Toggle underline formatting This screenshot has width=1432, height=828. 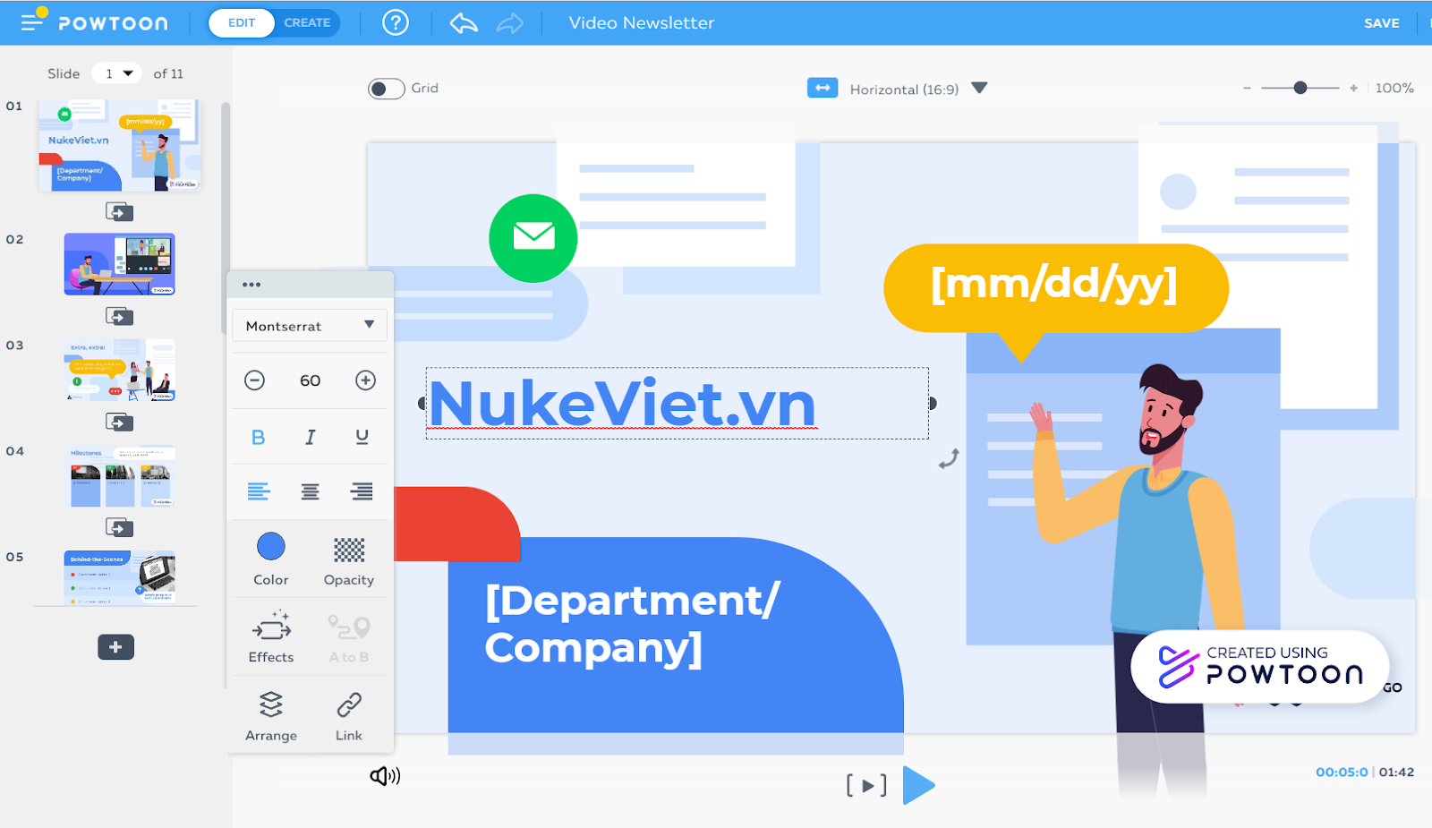[362, 437]
